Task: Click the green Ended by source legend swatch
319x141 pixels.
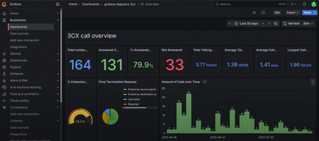Action: [x=125, y=89]
